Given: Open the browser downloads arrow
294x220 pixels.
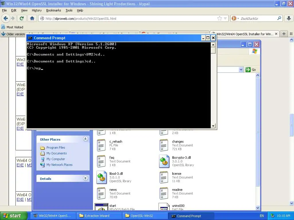Looking at the screenshot, I should click(289, 18).
